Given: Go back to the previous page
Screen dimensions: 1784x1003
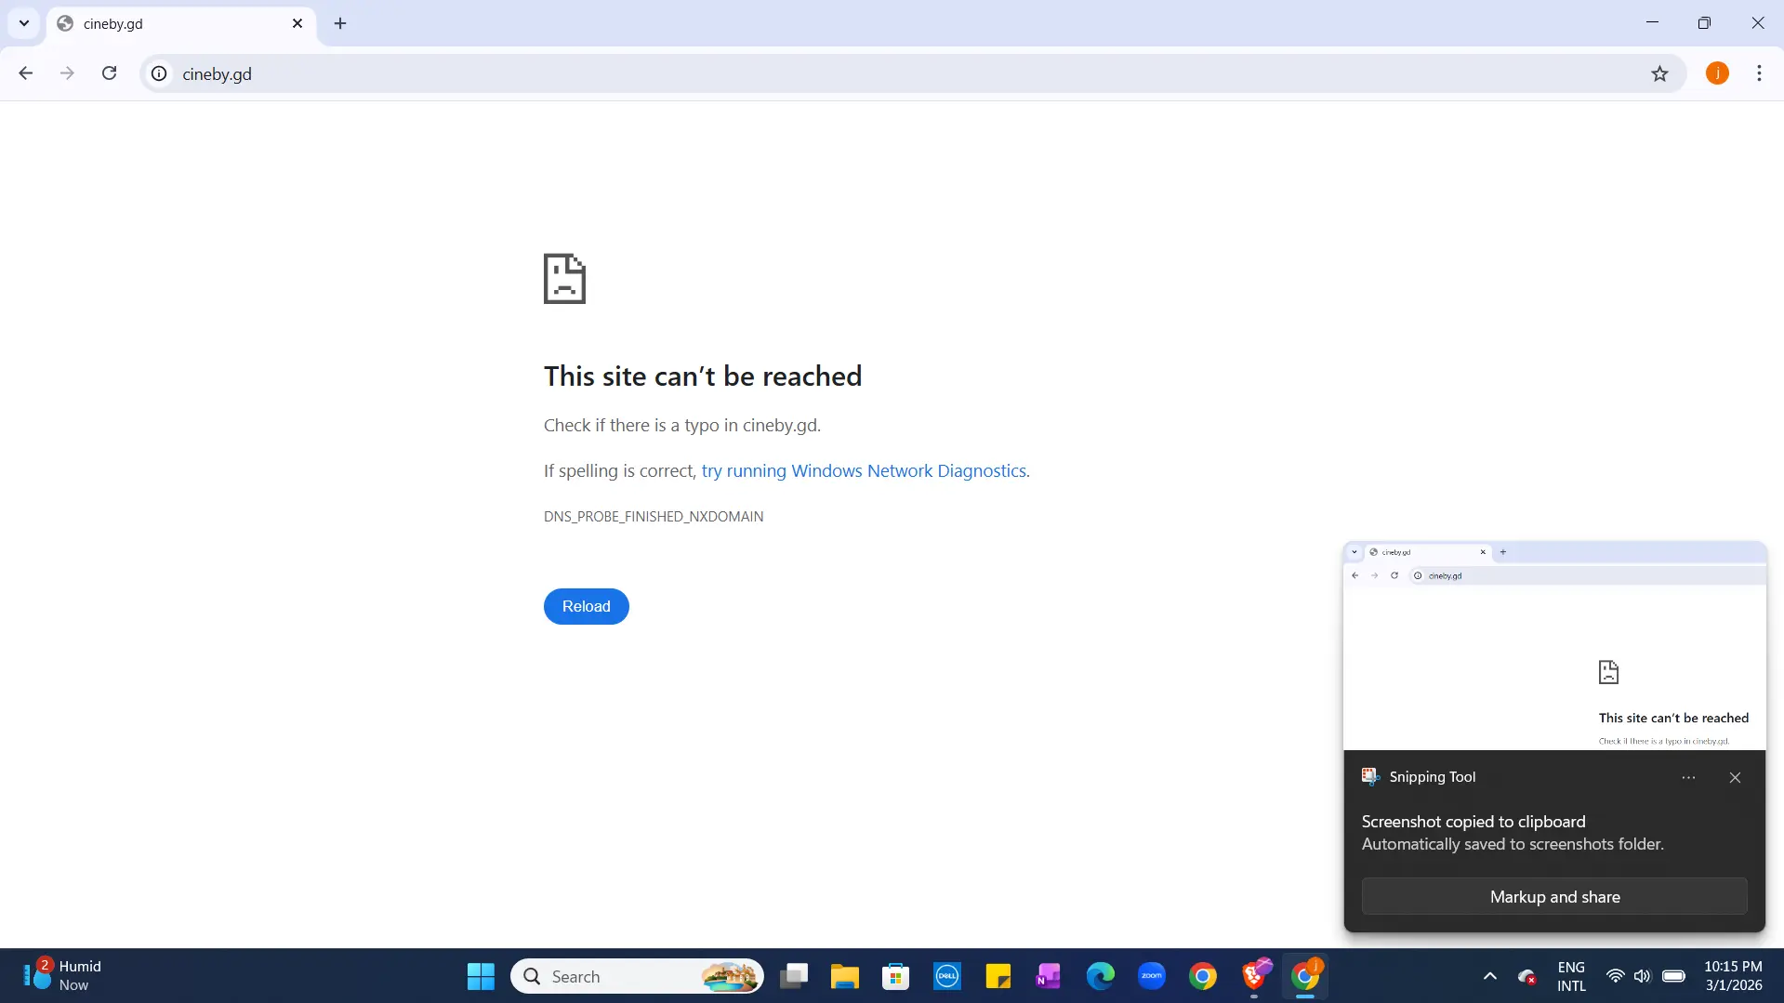Looking at the screenshot, I should click(26, 73).
